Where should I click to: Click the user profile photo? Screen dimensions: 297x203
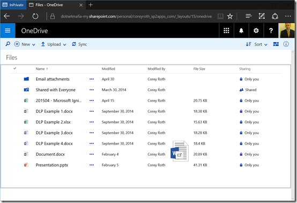pos(287,31)
